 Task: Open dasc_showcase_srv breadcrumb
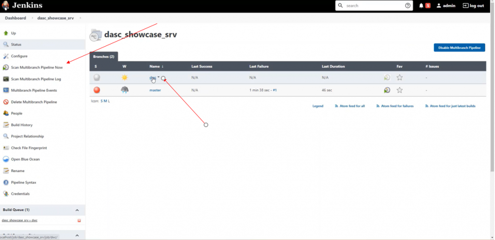click(x=56, y=18)
